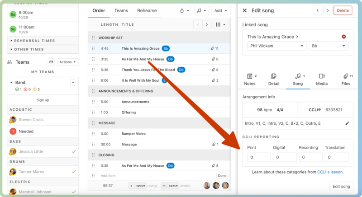Click Db key badge on Thank You Jesus
The height and width of the screenshot is (197, 362).
tap(181, 70)
